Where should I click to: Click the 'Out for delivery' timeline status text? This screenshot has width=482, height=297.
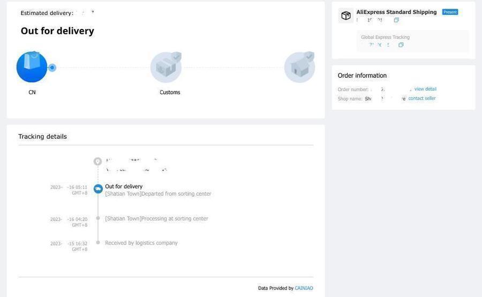coord(124,186)
